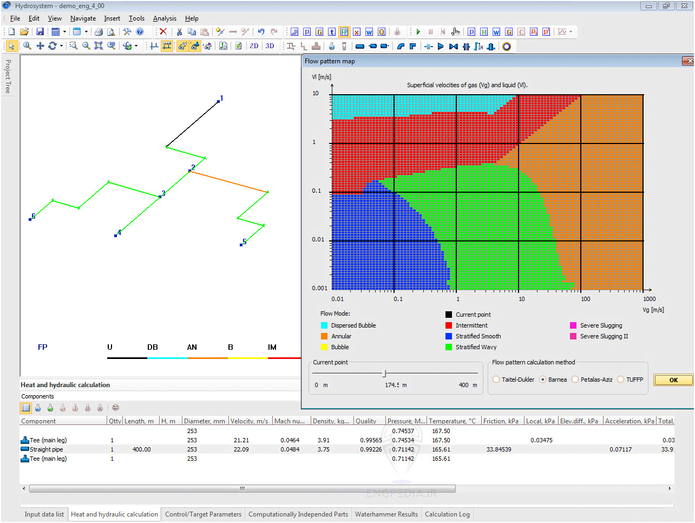This screenshot has width=695, height=523.
Task: Click the Current point slider handle
Action: click(384, 374)
